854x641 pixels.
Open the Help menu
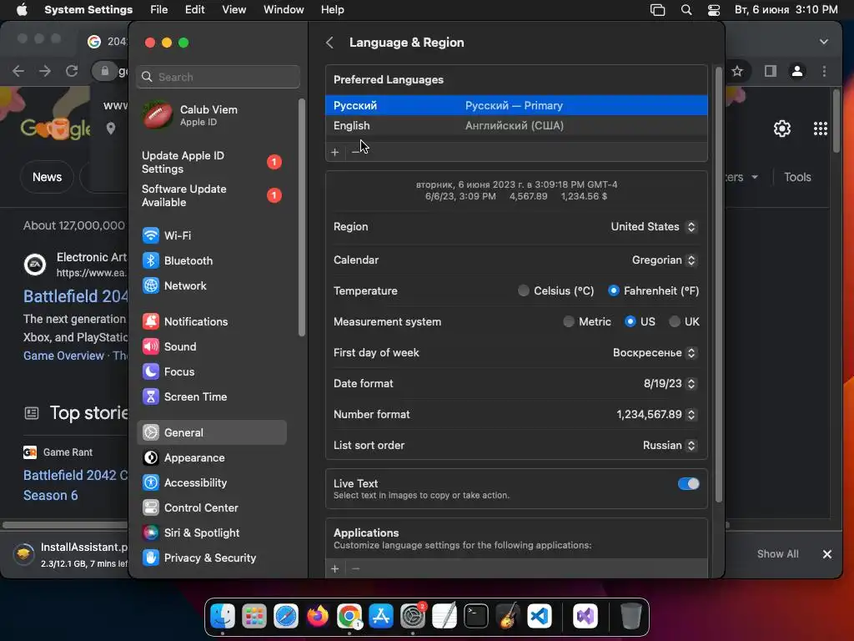tap(332, 10)
